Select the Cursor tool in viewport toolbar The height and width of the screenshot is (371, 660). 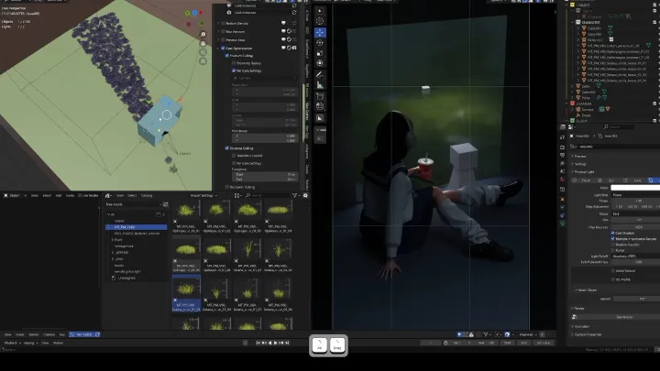320,21
